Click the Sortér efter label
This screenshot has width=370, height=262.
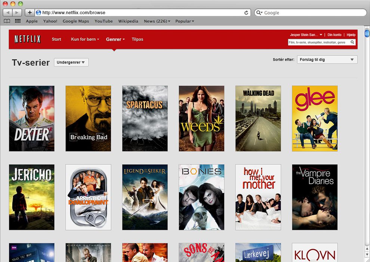point(283,60)
